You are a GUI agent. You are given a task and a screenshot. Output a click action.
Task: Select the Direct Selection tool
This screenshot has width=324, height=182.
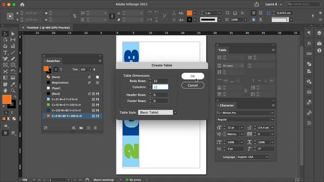pyautogui.click(x=13, y=34)
